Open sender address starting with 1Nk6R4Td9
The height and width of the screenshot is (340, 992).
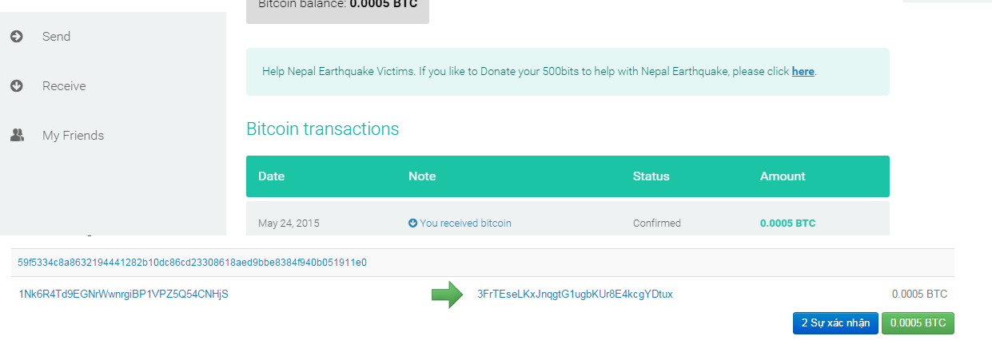(123, 295)
